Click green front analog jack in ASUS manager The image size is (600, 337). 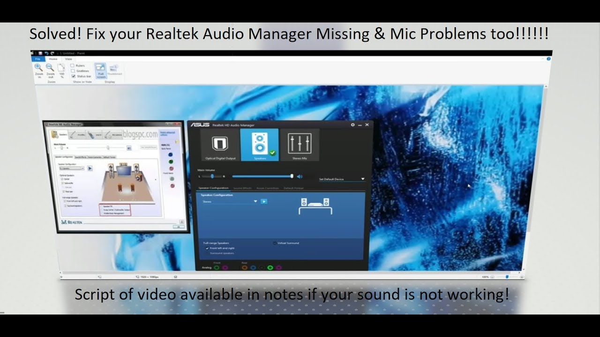click(217, 268)
